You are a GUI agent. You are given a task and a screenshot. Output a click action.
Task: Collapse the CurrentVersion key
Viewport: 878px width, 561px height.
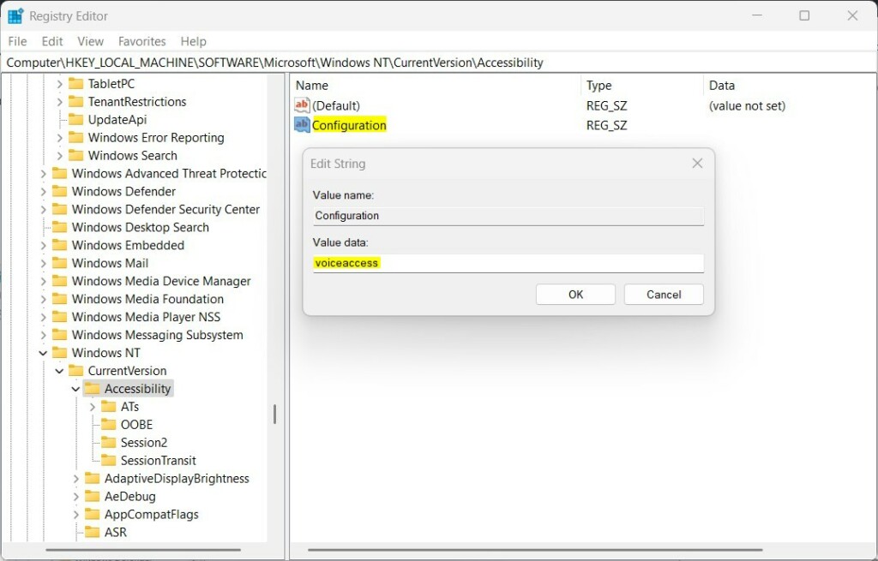(59, 371)
